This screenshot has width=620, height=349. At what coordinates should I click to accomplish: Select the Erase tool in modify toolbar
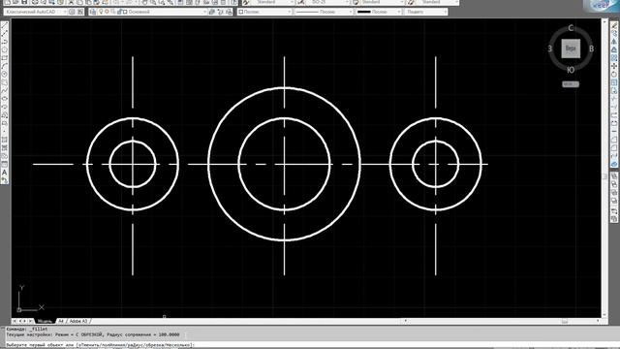(x=614, y=25)
